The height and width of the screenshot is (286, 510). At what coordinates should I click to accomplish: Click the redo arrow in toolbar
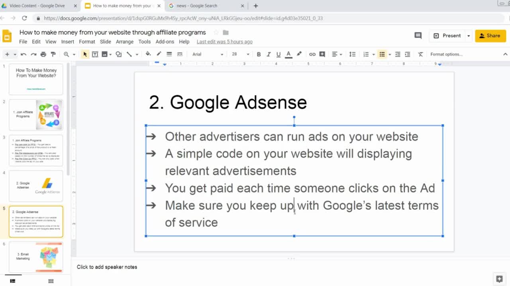click(x=33, y=54)
